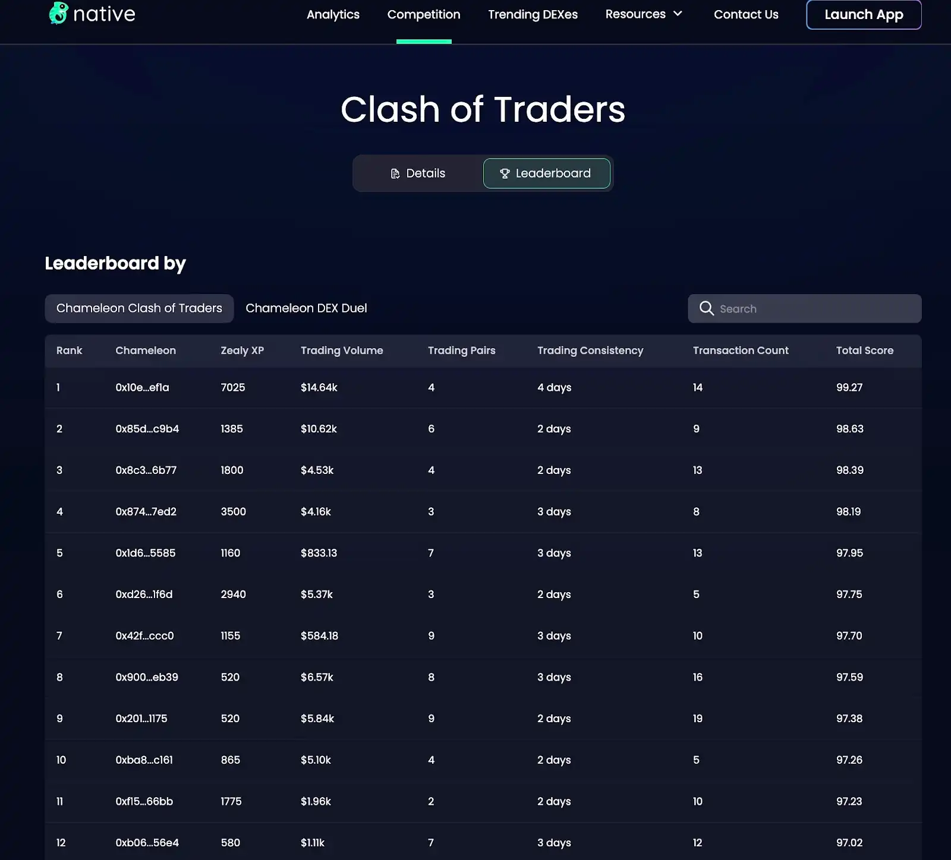This screenshot has height=860, width=951.
Task: Click total score 99.27
Action: pos(849,387)
